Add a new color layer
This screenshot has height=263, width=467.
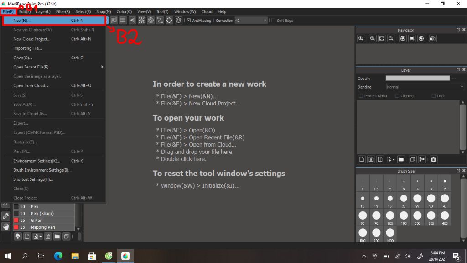[362, 159]
